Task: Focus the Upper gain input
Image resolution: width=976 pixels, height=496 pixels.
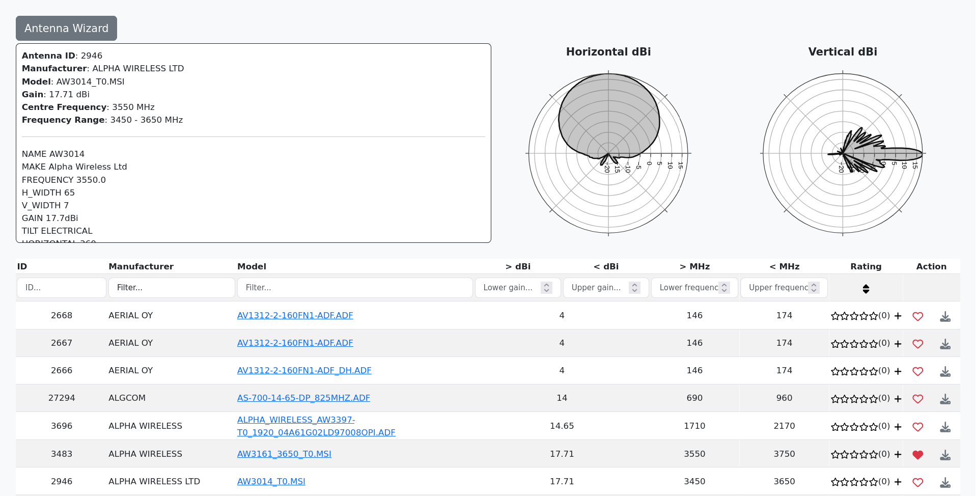Action: (x=606, y=288)
